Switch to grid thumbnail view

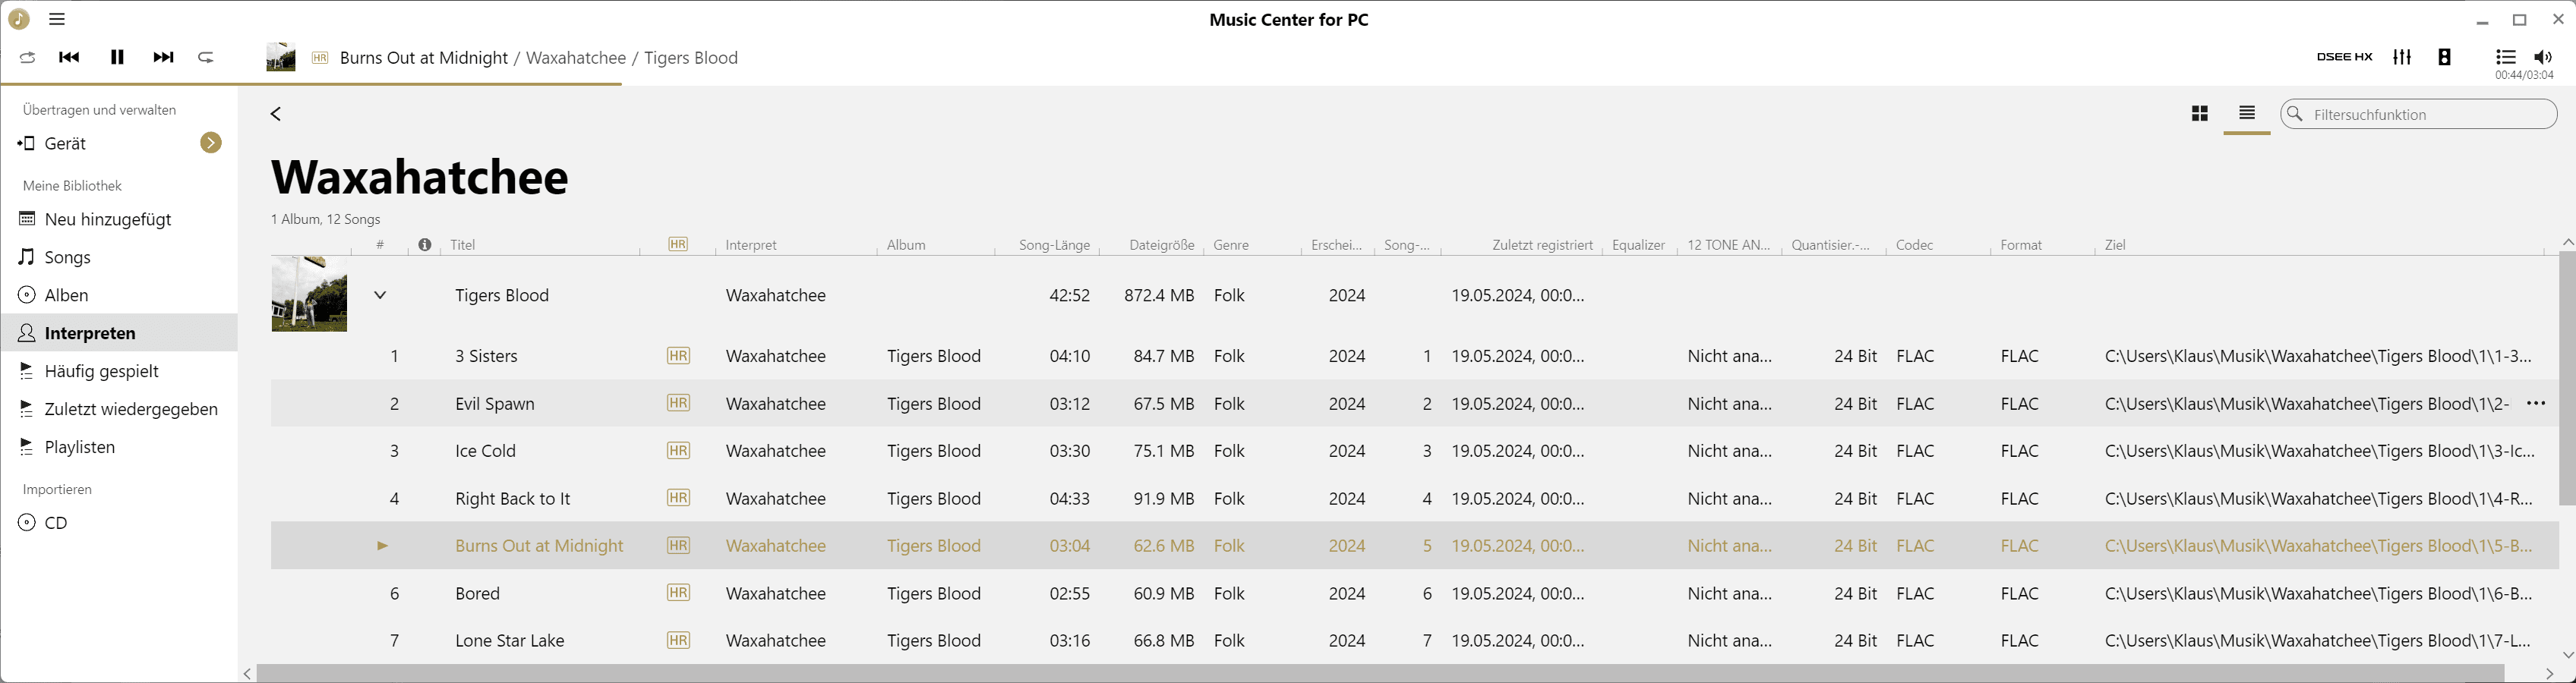pyautogui.click(x=2199, y=114)
